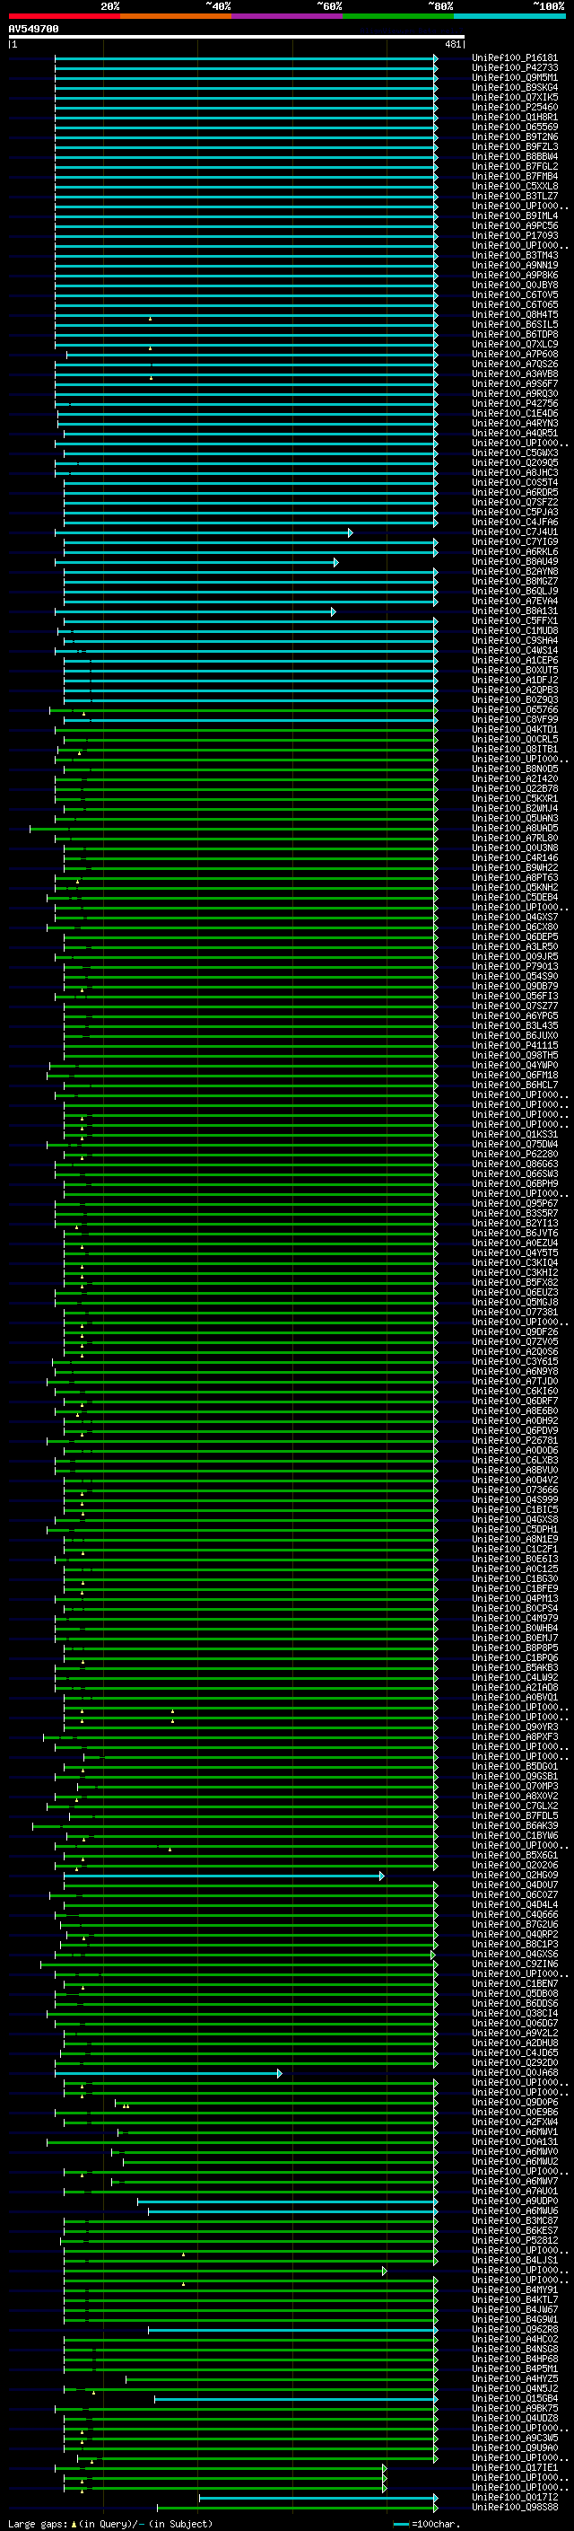Select hit label UniRef100_Q1H8R1

[x=515, y=117]
